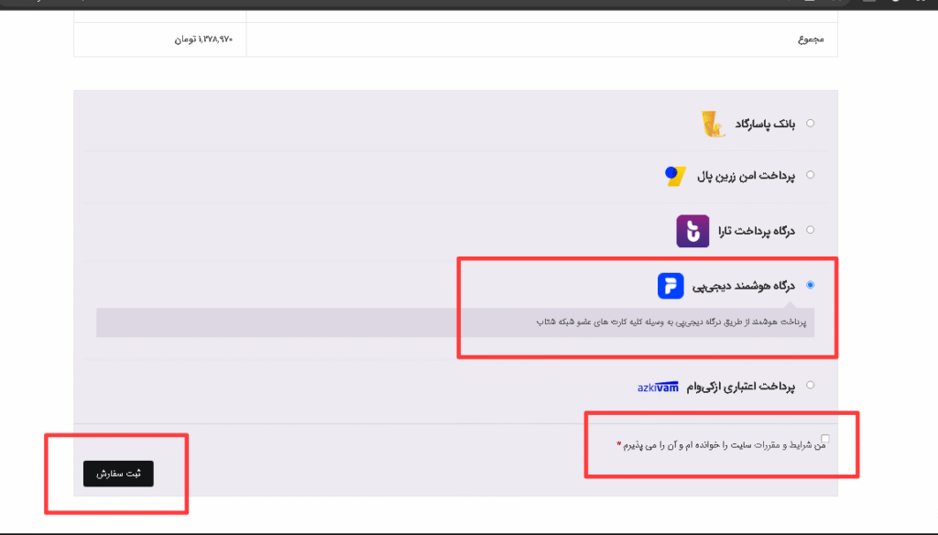Click the ZarinPal yellow logo icon
Viewport: 938px width, 535px height.
coord(675,176)
